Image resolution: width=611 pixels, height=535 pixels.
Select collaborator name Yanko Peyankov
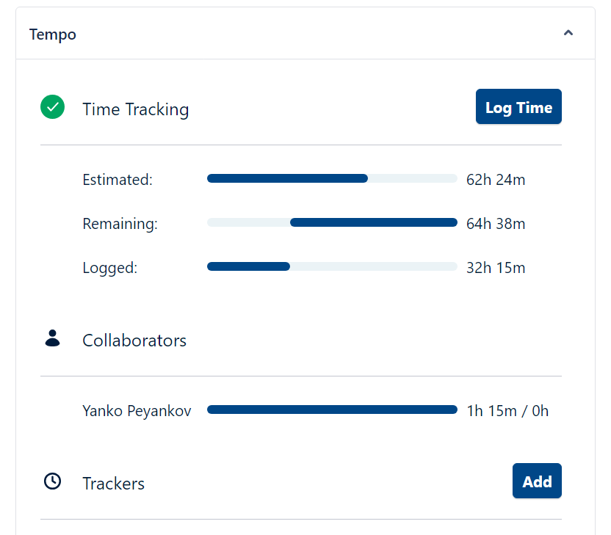137,411
